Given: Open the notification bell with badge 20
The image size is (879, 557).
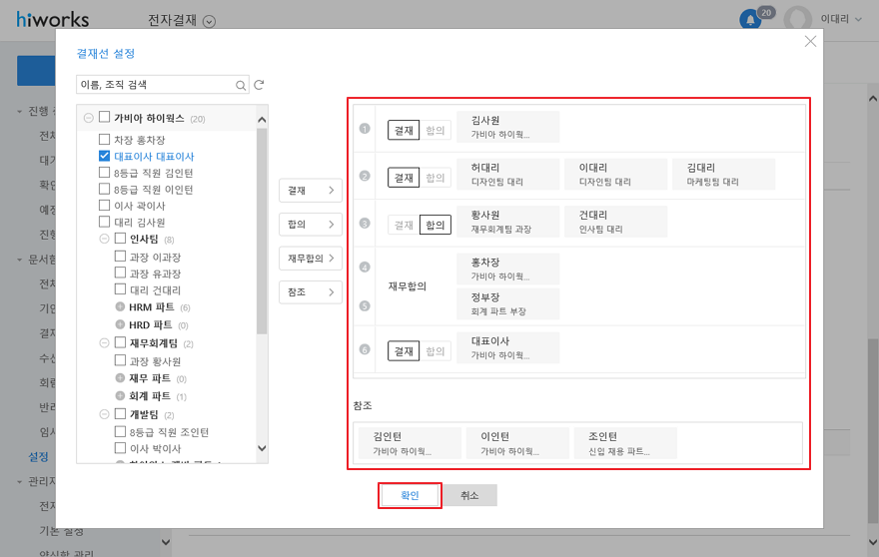Looking at the screenshot, I should point(749,20).
